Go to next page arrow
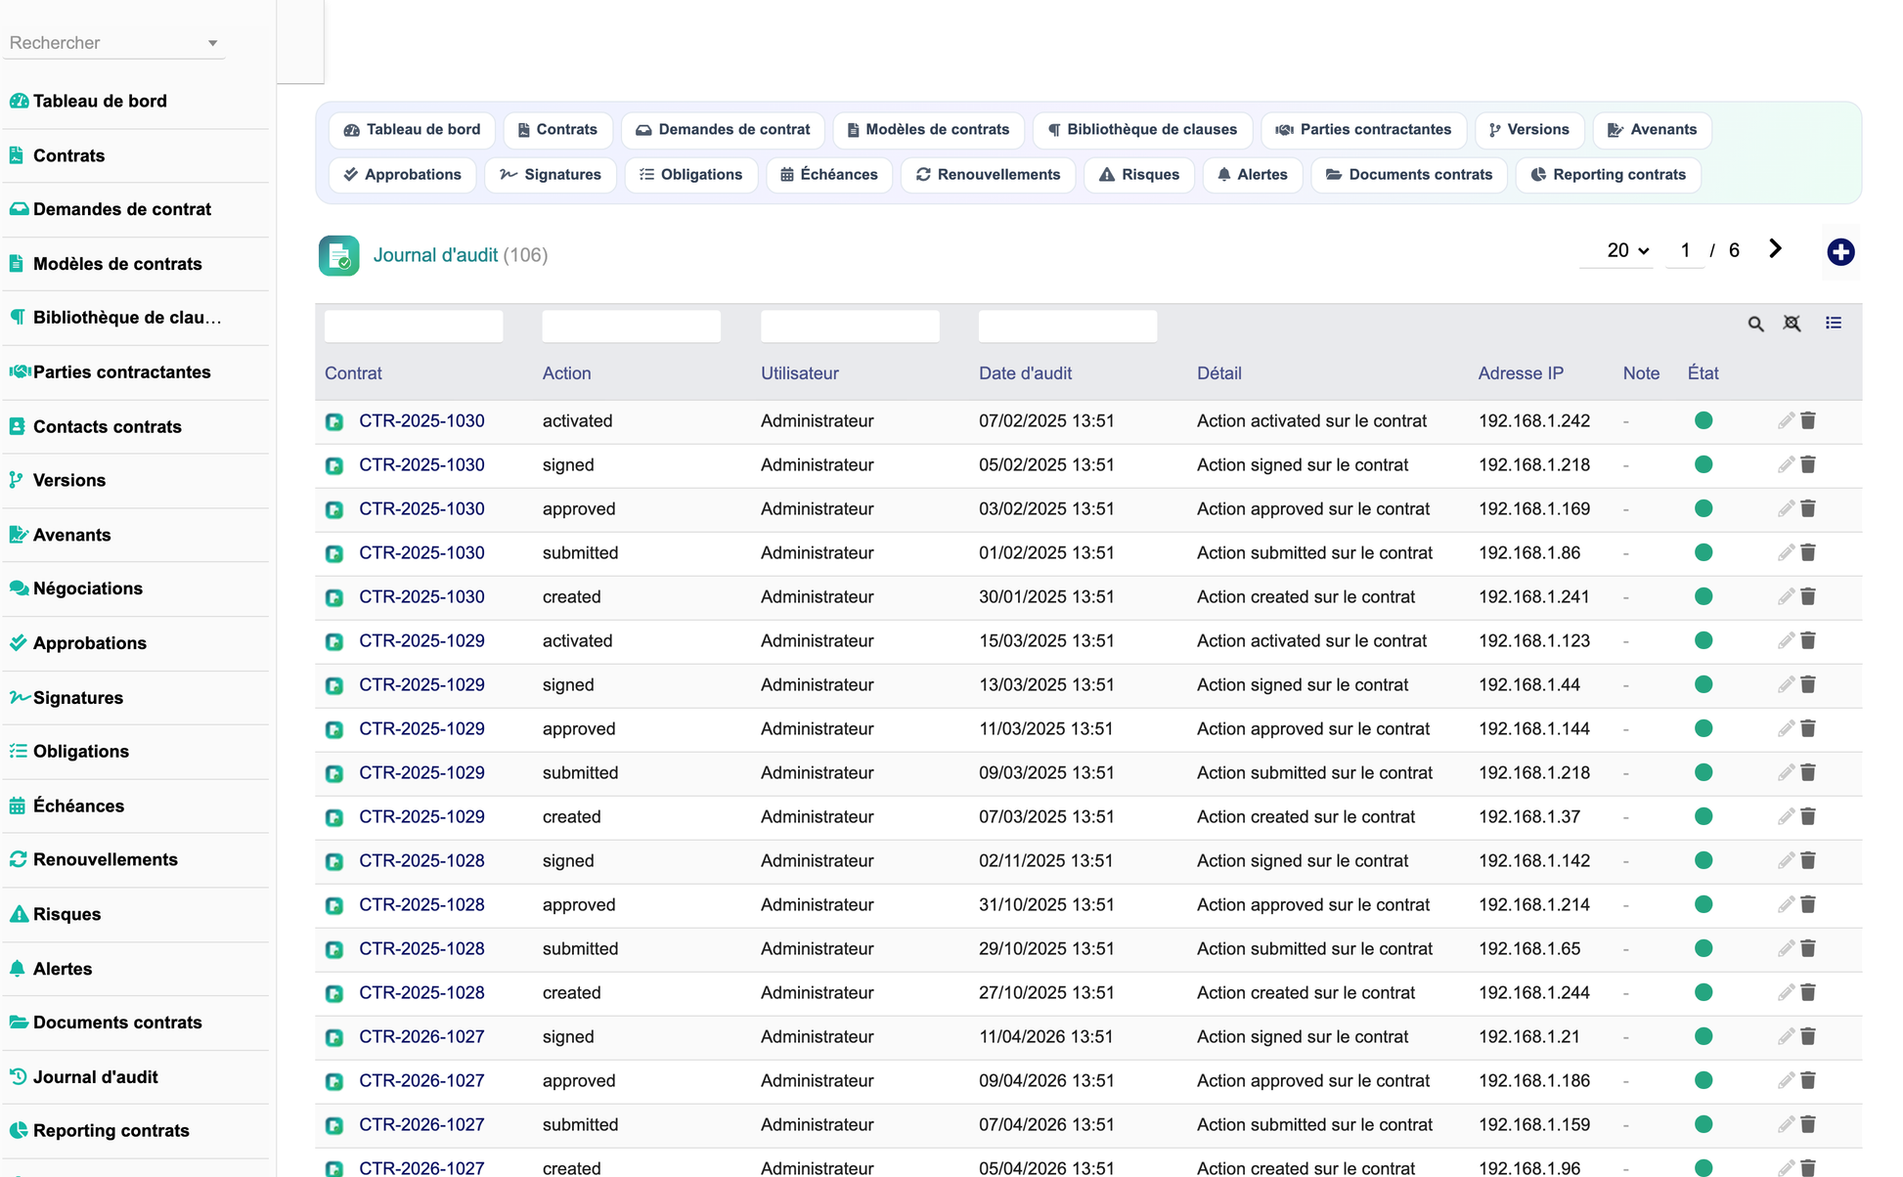This screenshot has height=1177, width=1903. click(x=1775, y=249)
